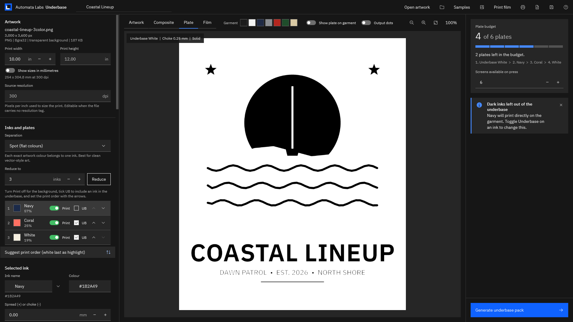Fit plate preview to view
This screenshot has height=322, width=573.
(x=436, y=23)
